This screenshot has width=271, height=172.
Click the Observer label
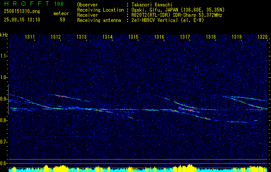click(x=87, y=5)
